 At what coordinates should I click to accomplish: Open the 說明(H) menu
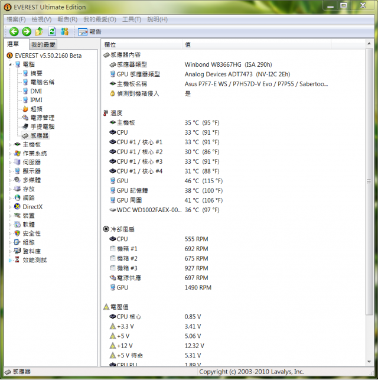pos(157,20)
